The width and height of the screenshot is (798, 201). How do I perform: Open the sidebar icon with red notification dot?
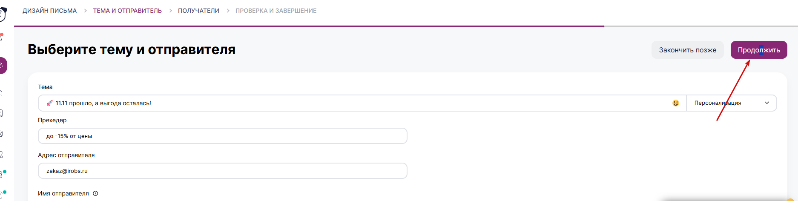click(1, 37)
